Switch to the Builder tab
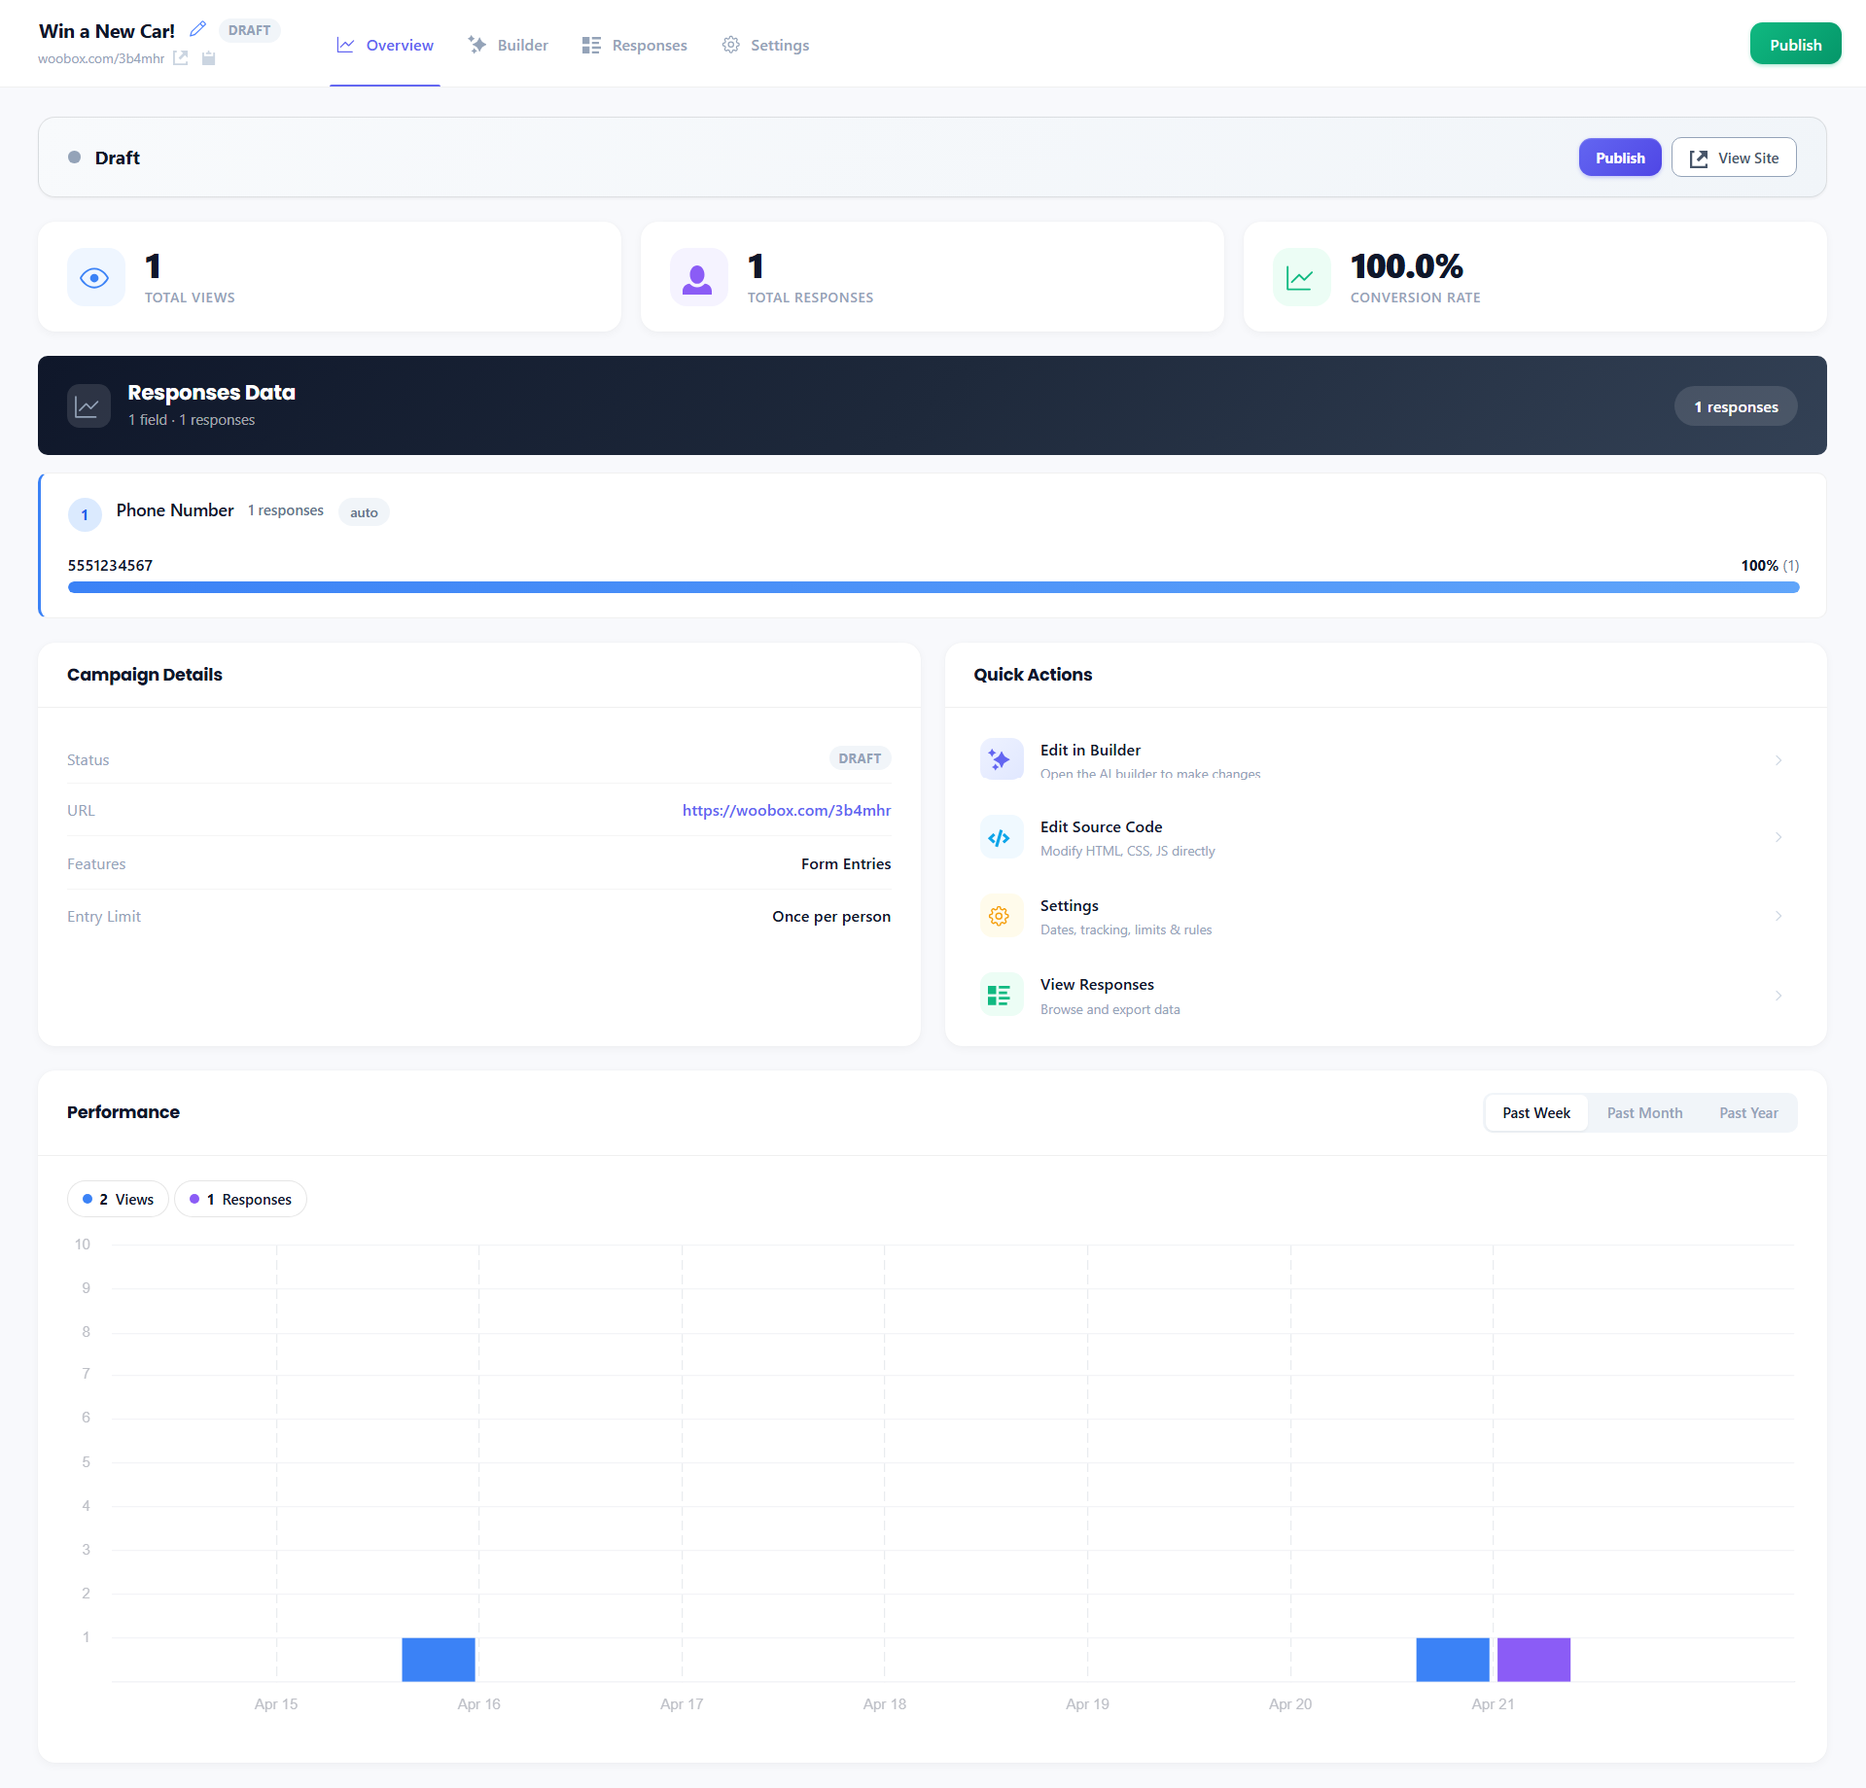Screen dimensions: 1866x1788 tap(509, 45)
